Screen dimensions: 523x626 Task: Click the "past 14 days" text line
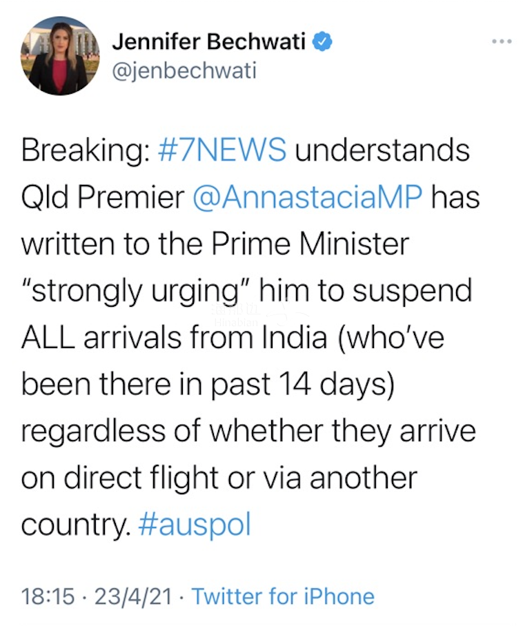pos(302,385)
